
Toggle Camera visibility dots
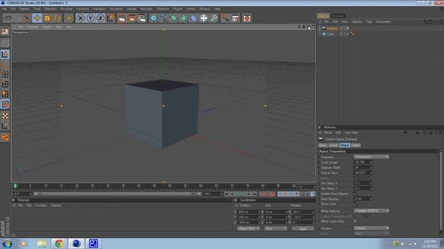tap(345, 28)
